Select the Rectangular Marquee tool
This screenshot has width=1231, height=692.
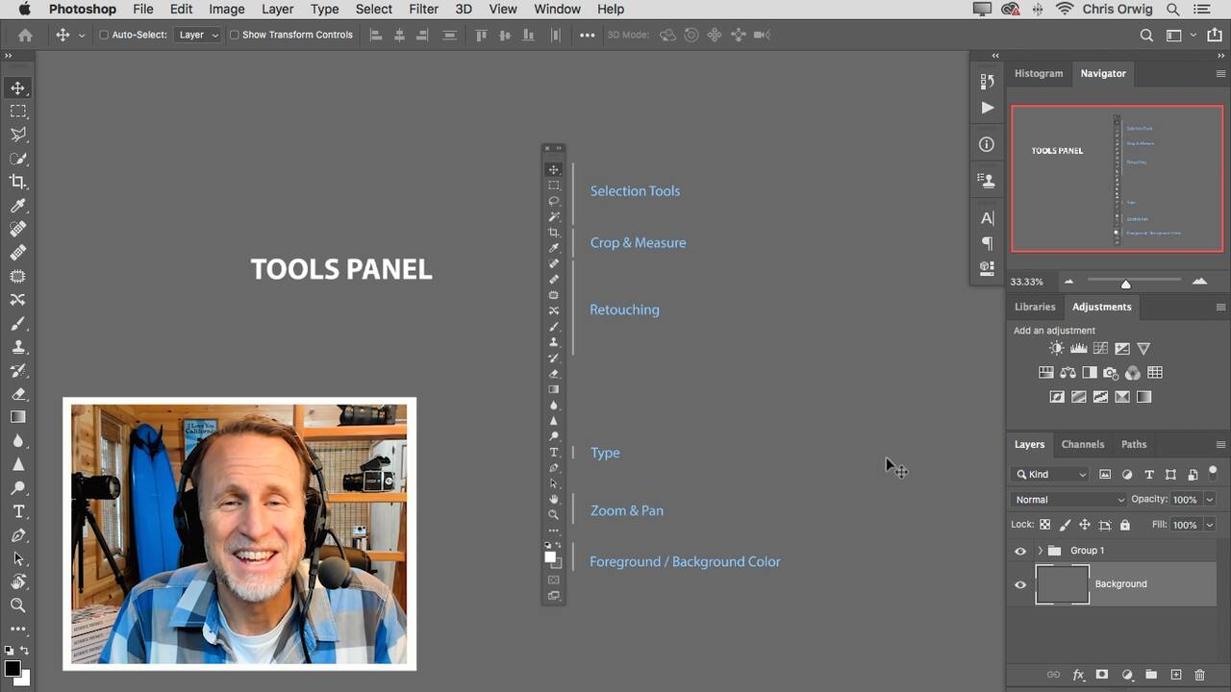coord(18,111)
